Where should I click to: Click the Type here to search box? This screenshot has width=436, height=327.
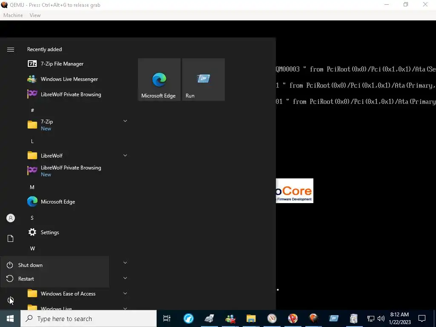tap(89, 318)
